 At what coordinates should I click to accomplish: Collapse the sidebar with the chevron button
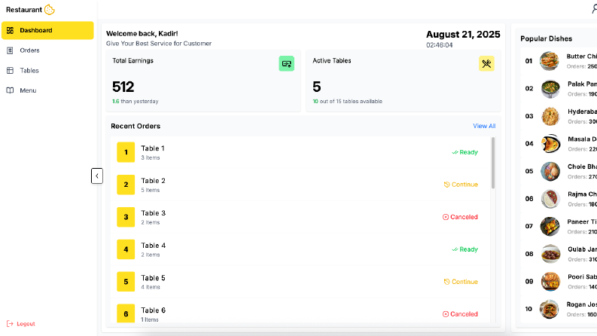97,176
